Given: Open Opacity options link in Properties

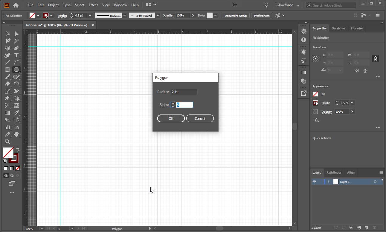Looking at the screenshot, I should (x=327, y=112).
